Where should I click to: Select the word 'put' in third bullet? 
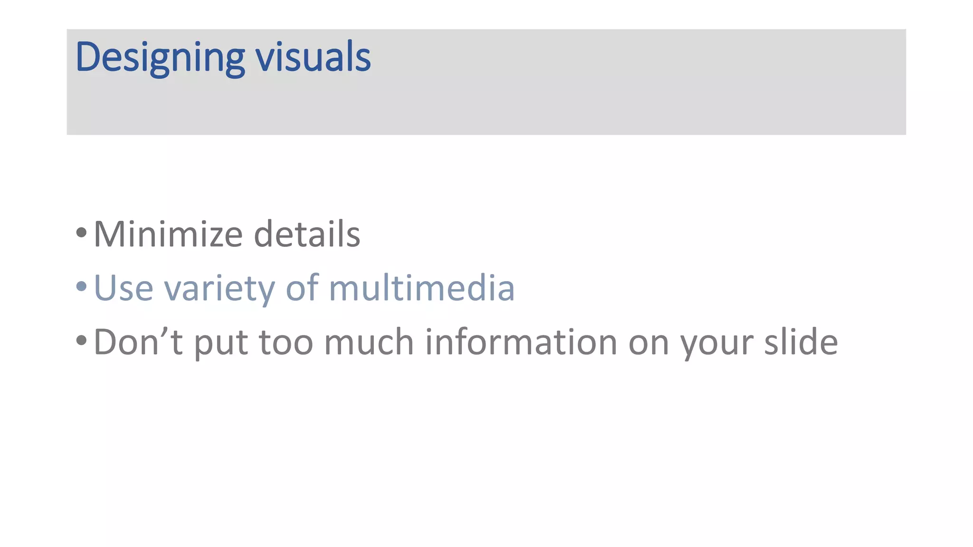tap(221, 345)
